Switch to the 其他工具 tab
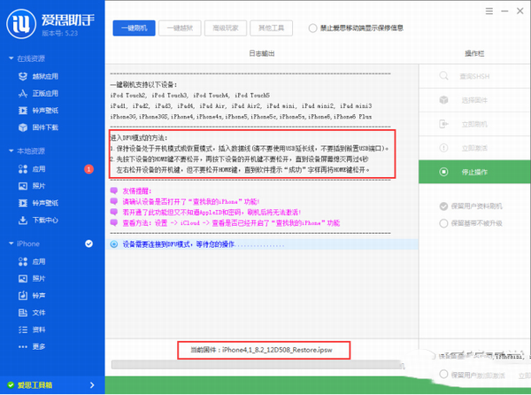The image size is (531, 395). pyautogui.click(x=272, y=28)
